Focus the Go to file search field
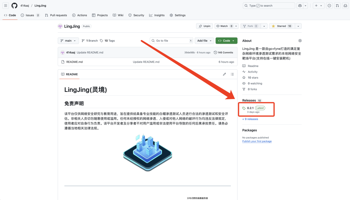Screen dimensions: 350x200 click(171, 40)
